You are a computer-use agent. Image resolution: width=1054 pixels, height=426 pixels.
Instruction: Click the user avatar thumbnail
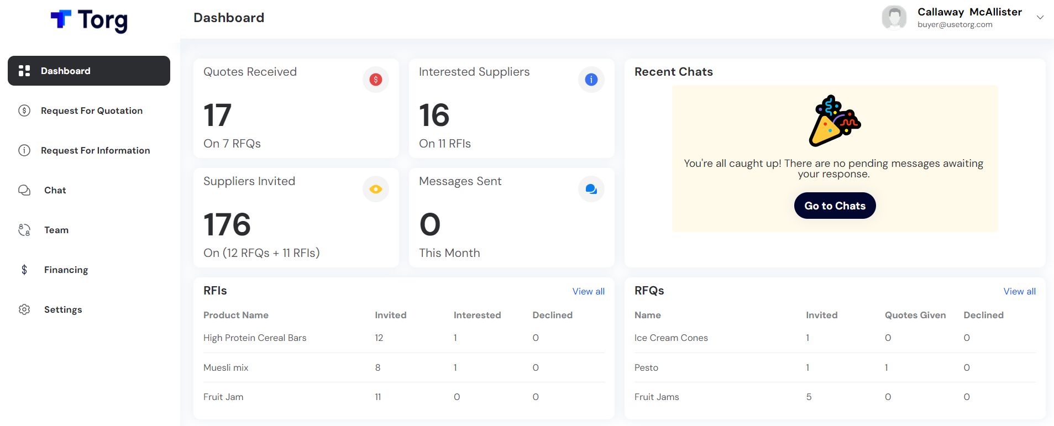(x=894, y=18)
